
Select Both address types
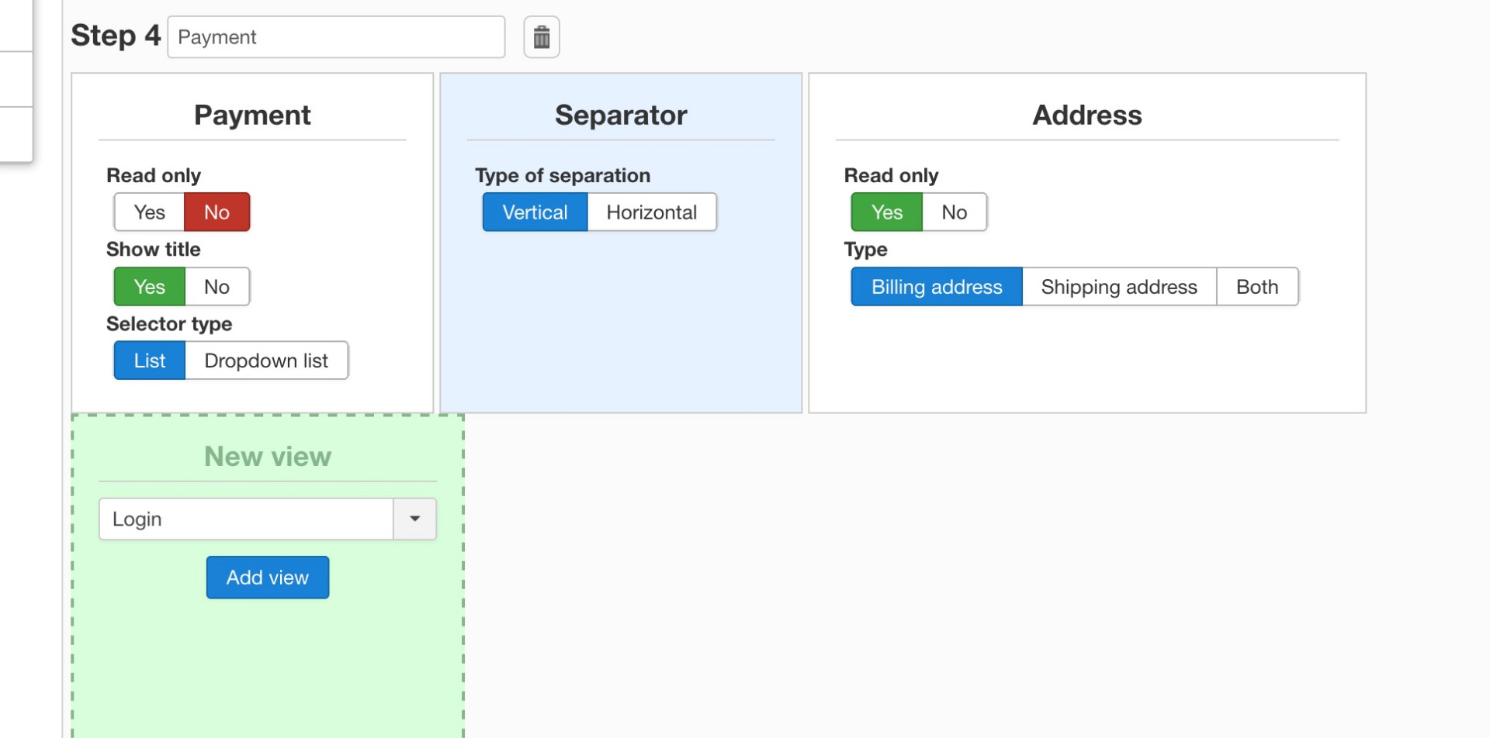tap(1256, 287)
